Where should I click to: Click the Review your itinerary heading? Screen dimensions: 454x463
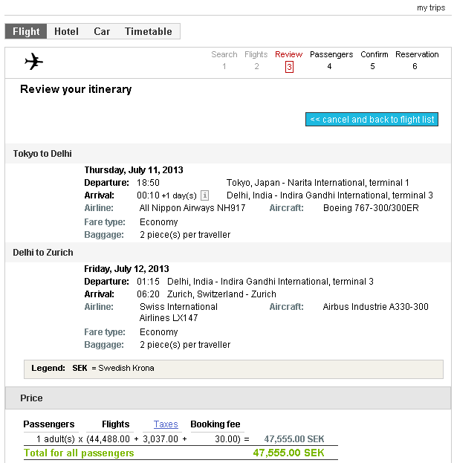(76, 89)
